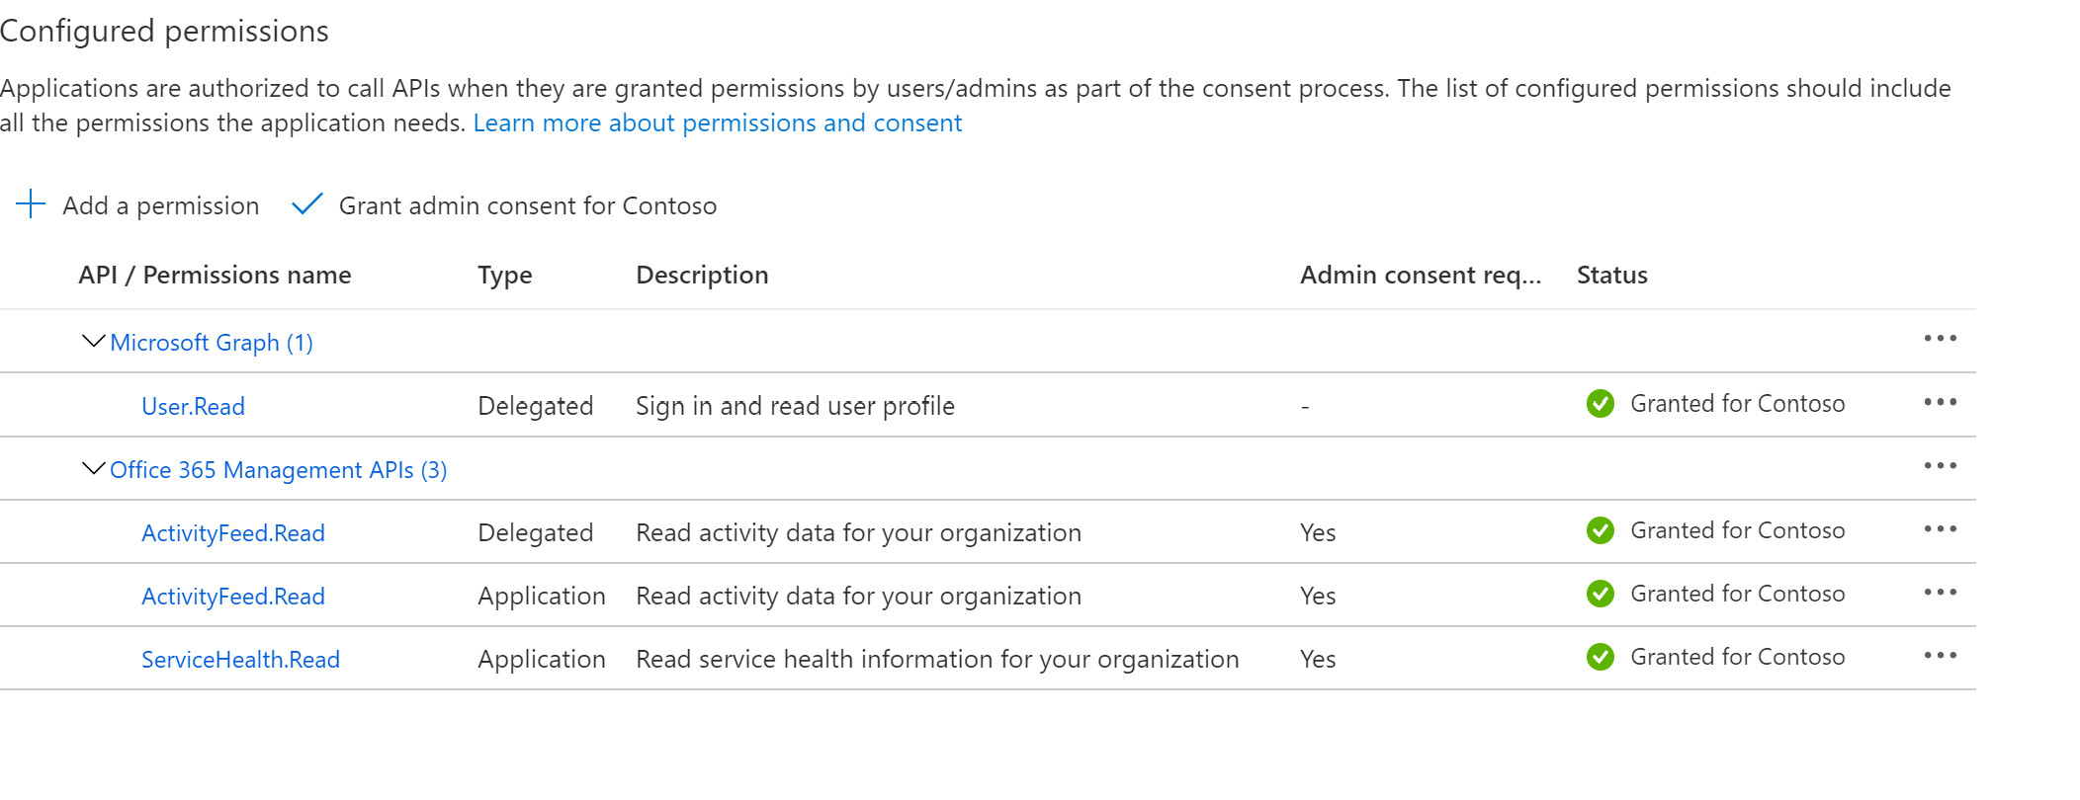Click Yes admin consent for application ActivityFeed.Read
This screenshot has width=2080, height=800.
pyautogui.click(x=1318, y=597)
